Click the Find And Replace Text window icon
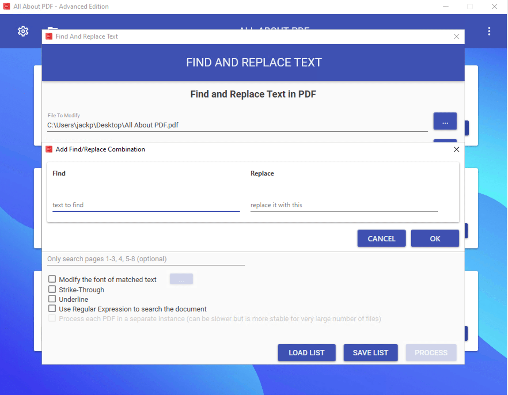The image size is (508, 395). click(49, 36)
